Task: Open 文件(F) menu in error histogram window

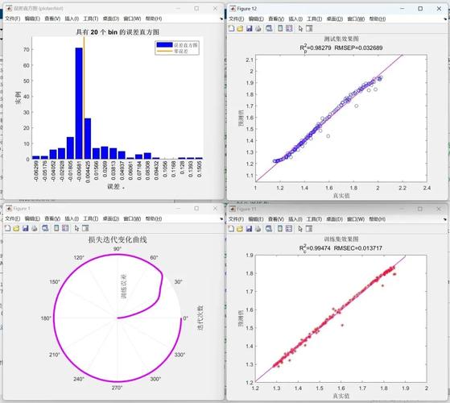Action: 13,19
